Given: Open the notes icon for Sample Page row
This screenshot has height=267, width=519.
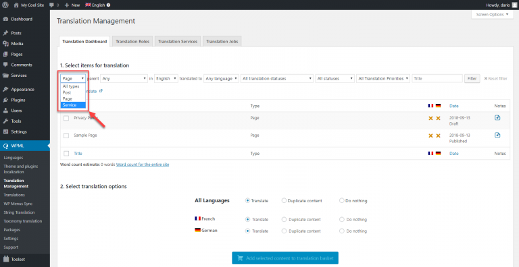Looking at the screenshot, I should coord(497,135).
